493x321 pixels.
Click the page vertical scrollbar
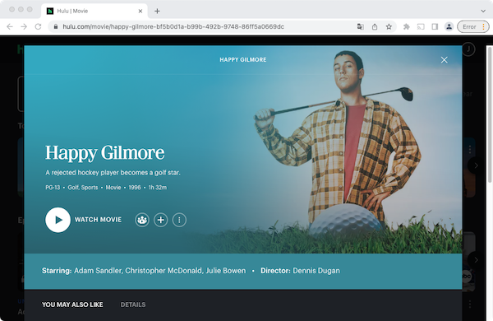tap(490, 114)
